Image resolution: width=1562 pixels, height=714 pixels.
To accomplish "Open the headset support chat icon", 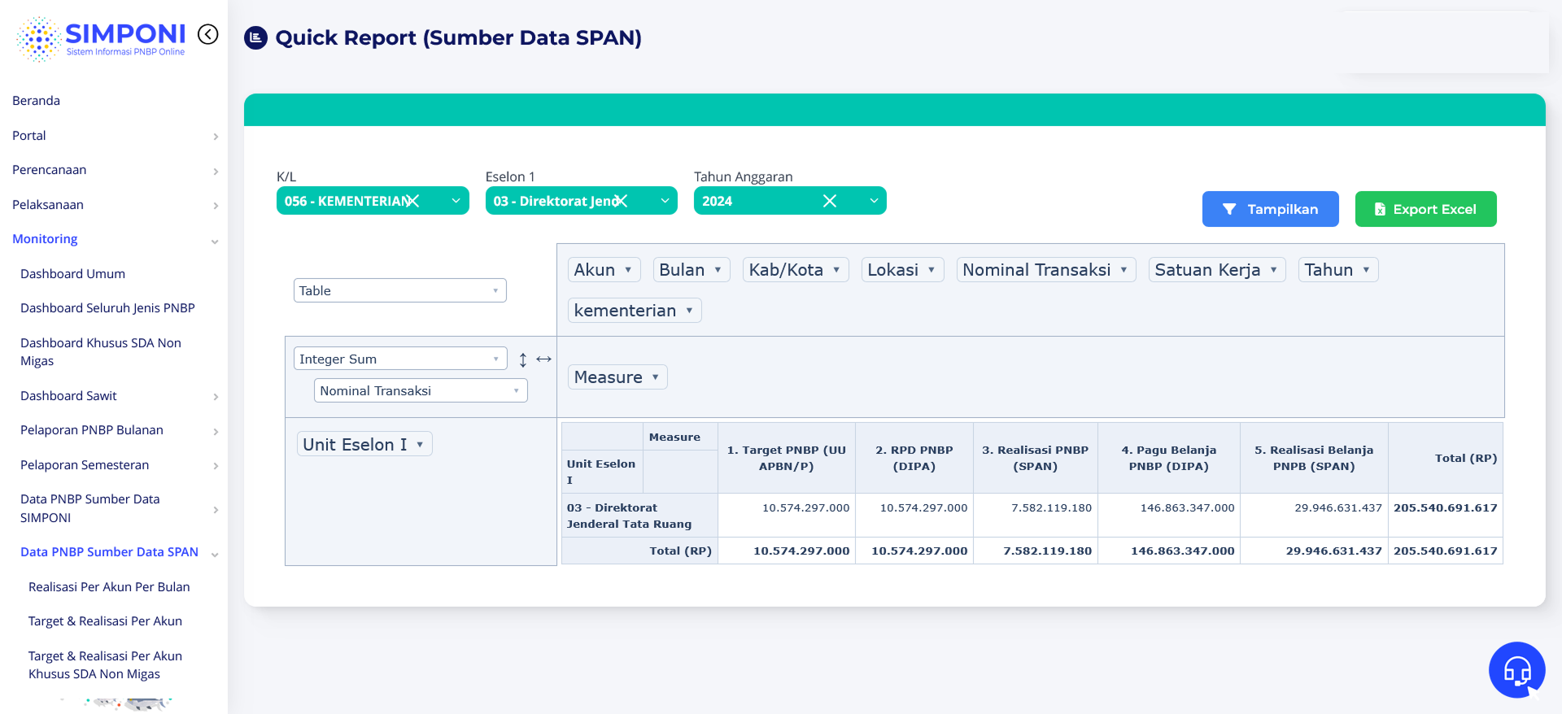I will pyautogui.click(x=1516, y=670).
